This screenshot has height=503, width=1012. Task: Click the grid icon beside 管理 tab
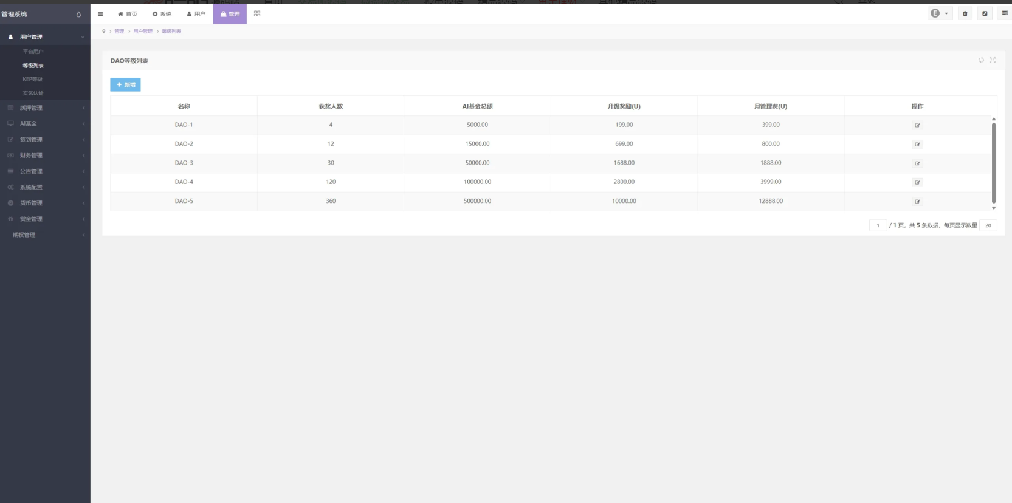257,13
